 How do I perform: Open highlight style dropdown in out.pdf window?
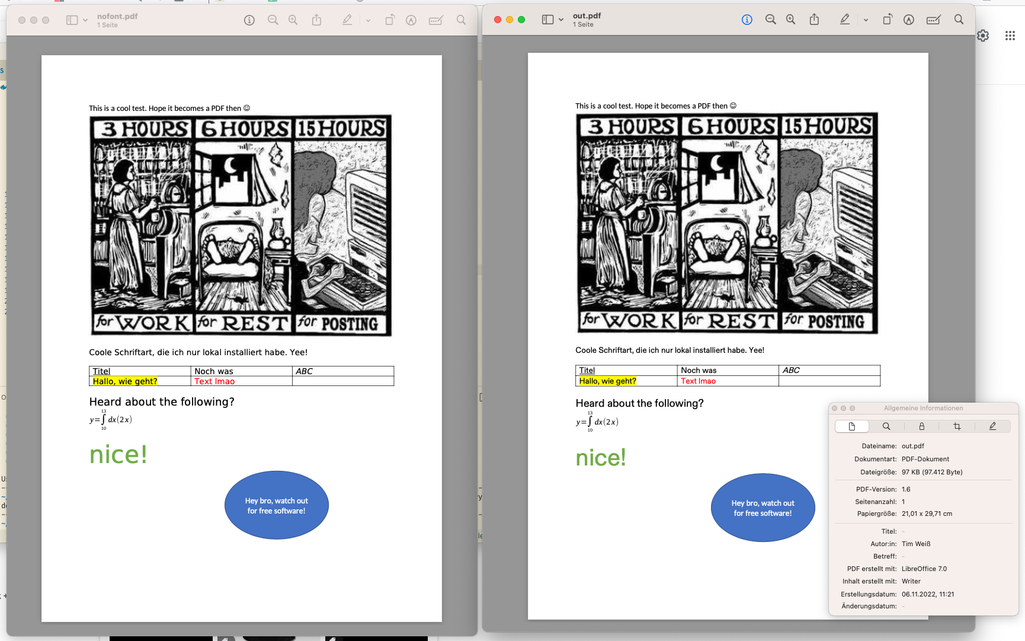[x=866, y=20]
